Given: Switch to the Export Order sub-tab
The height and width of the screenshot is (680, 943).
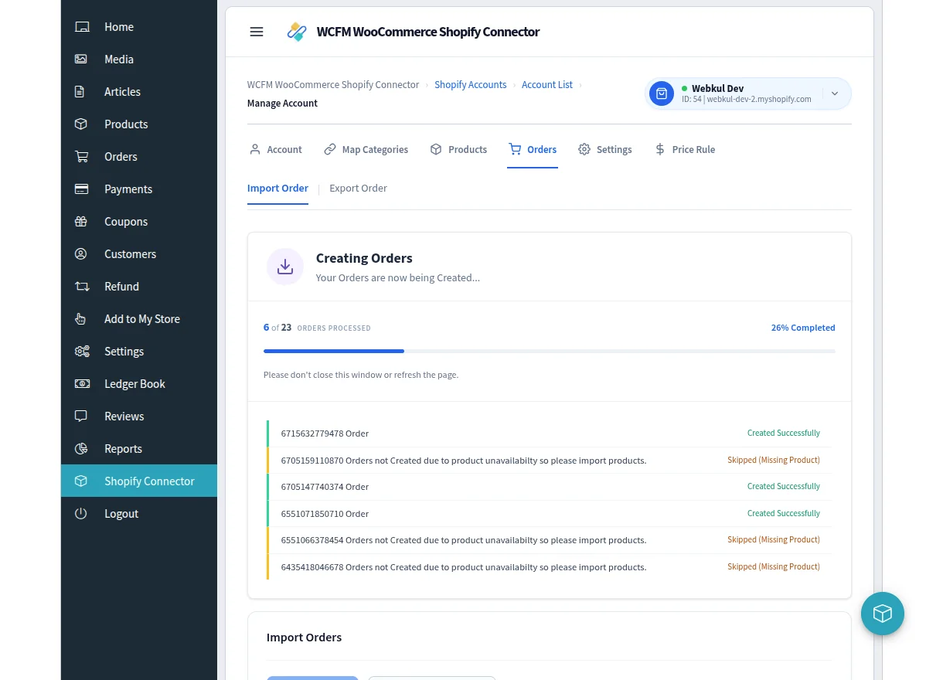Looking at the screenshot, I should click(x=358, y=189).
